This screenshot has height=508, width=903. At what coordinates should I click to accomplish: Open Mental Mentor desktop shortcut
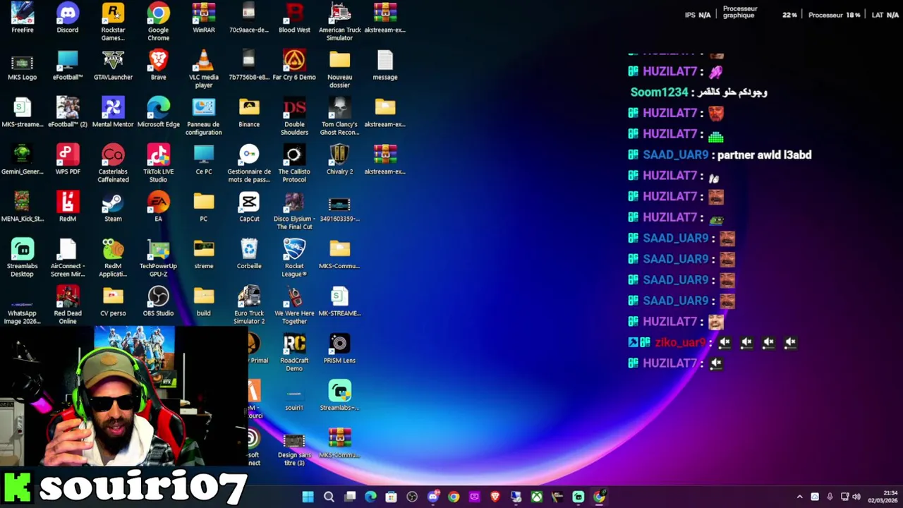[113, 112]
